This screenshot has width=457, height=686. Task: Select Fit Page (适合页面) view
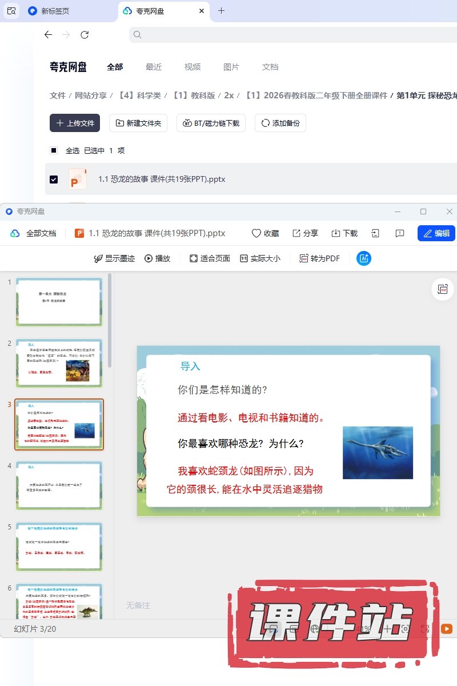click(x=210, y=258)
